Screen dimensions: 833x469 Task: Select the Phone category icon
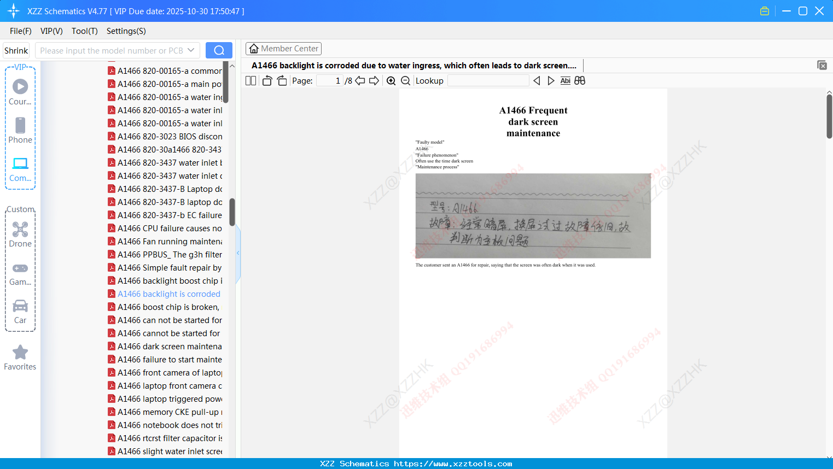click(x=20, y=131)
